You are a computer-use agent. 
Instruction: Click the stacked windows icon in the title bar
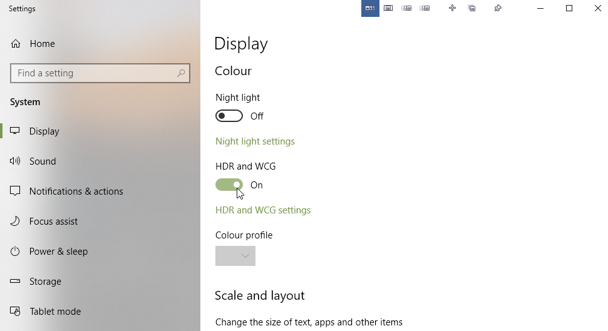click(x=472, y=8)
